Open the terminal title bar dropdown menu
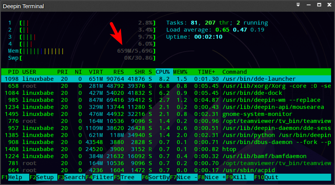The width and height of the screenshot is (335, 185). click(x=298, y=6)
